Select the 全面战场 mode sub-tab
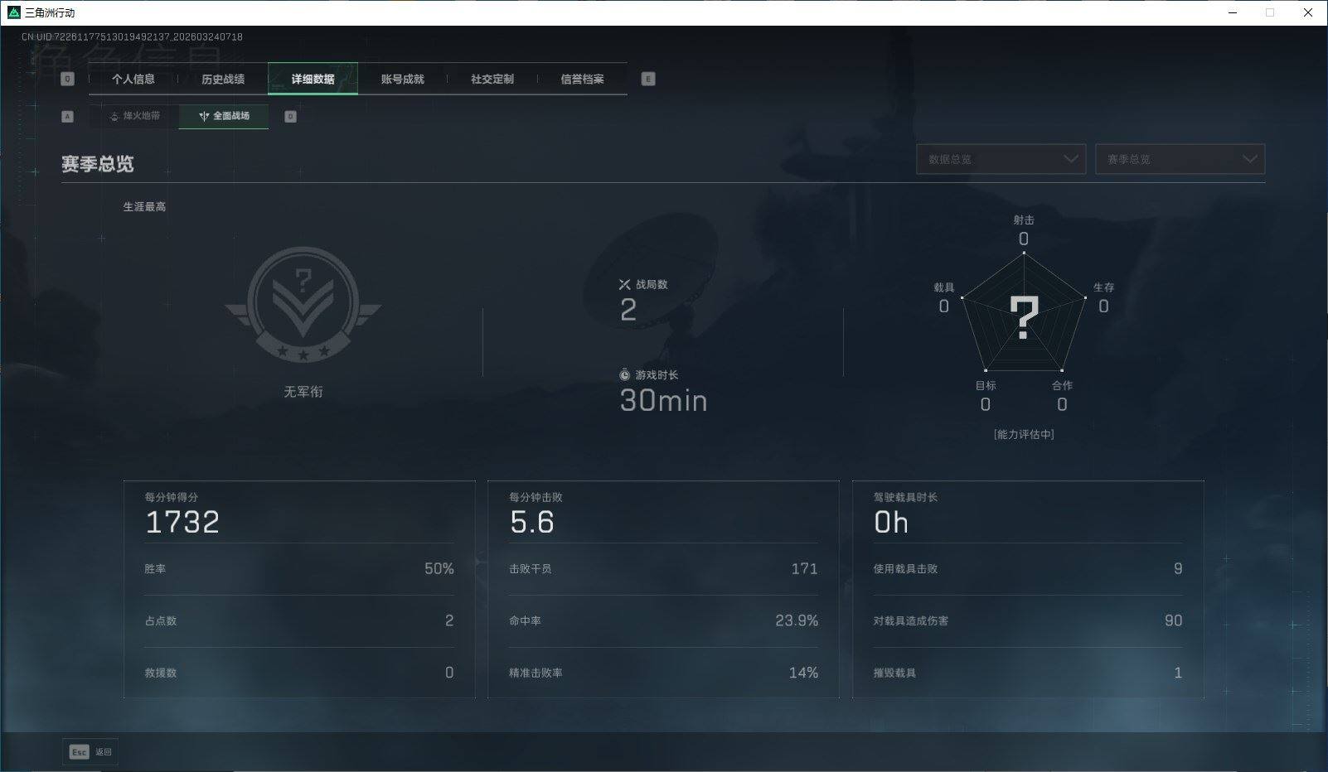 pos(224,116)
